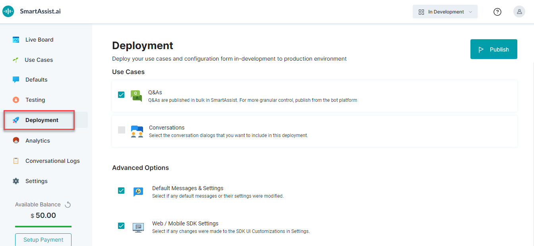Open the user profile avatar

[x=519, y=11]
